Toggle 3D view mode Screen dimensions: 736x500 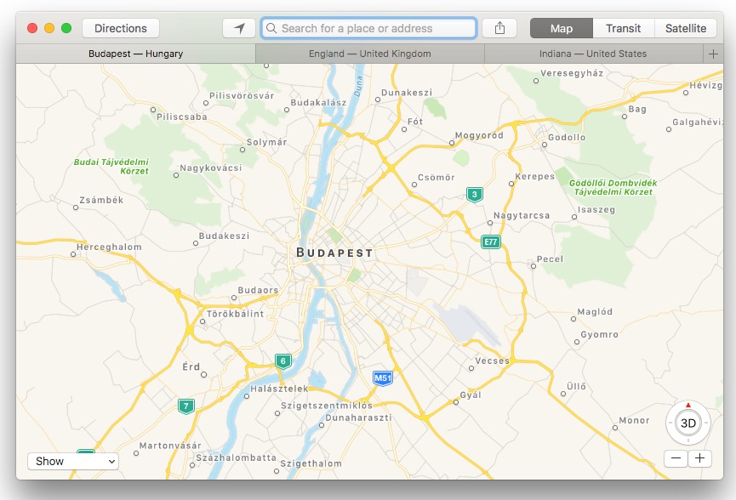(x=688, y=423)
